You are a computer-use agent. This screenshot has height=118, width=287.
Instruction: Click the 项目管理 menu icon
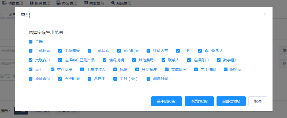tap(5, 3)
